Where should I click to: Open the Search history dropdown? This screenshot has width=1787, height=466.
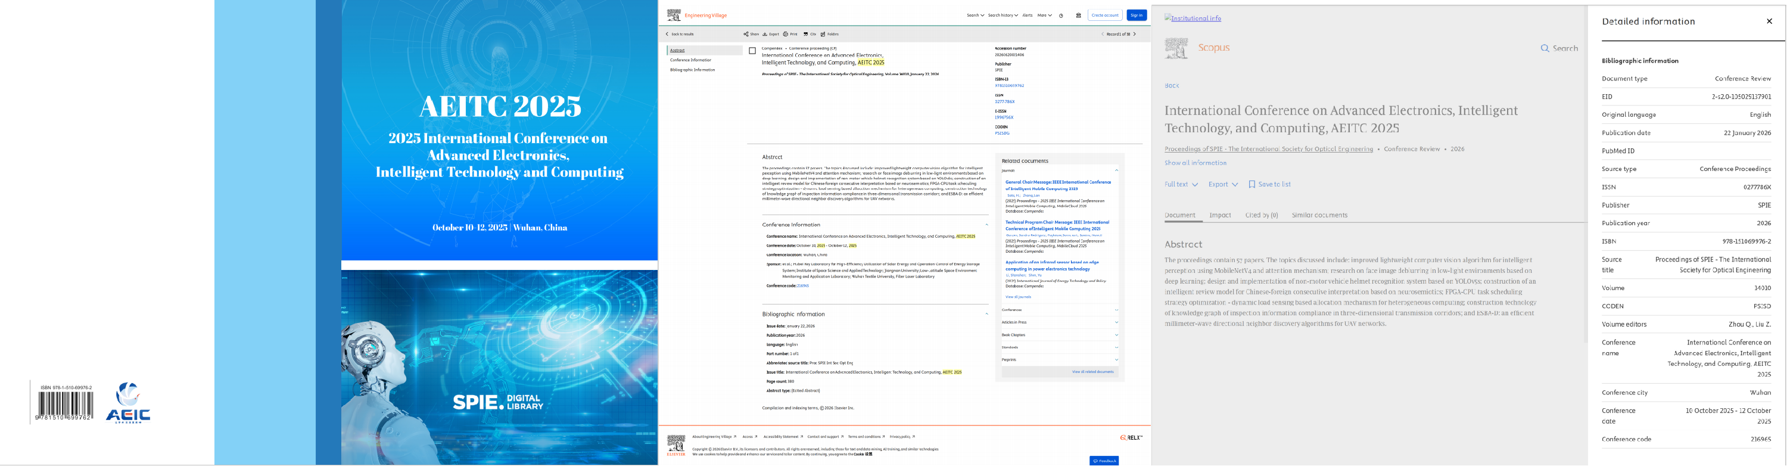coord(1003,15)
